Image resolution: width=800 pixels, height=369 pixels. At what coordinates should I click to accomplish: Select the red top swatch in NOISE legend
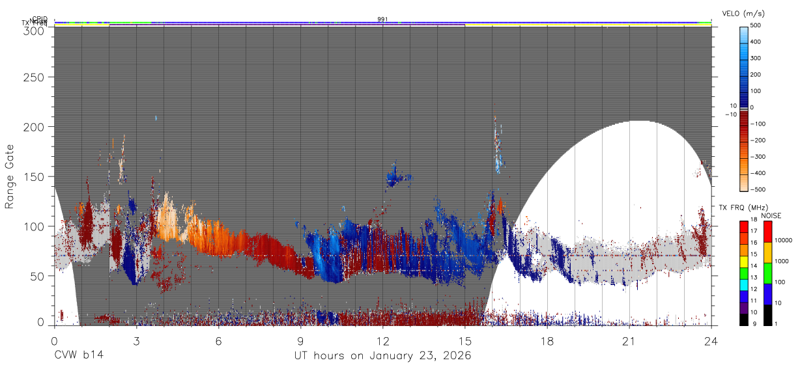click(767, 231)
